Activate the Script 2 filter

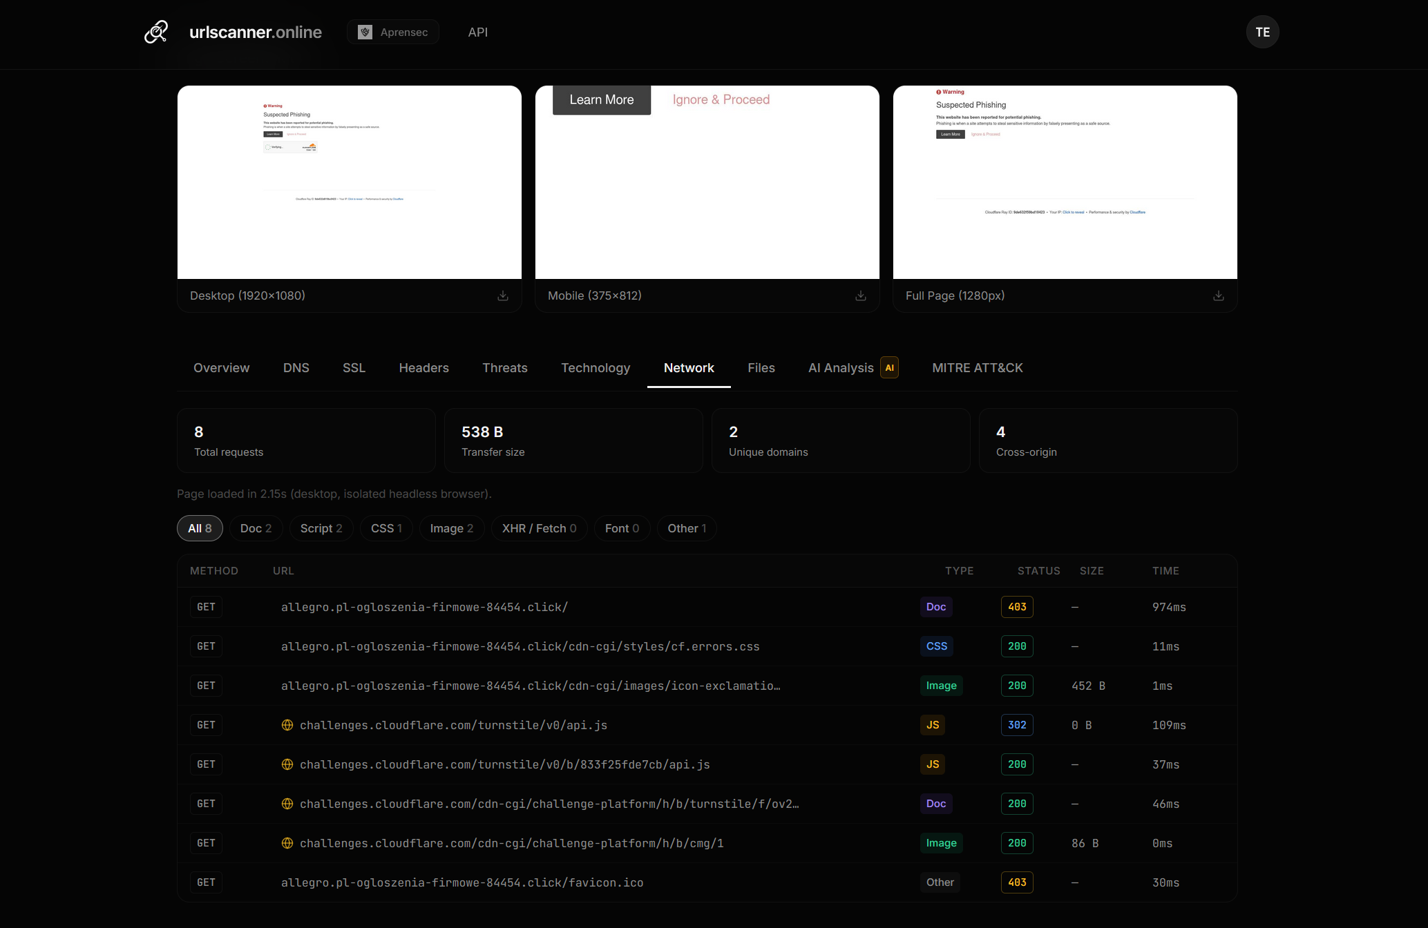click(321, 528)
